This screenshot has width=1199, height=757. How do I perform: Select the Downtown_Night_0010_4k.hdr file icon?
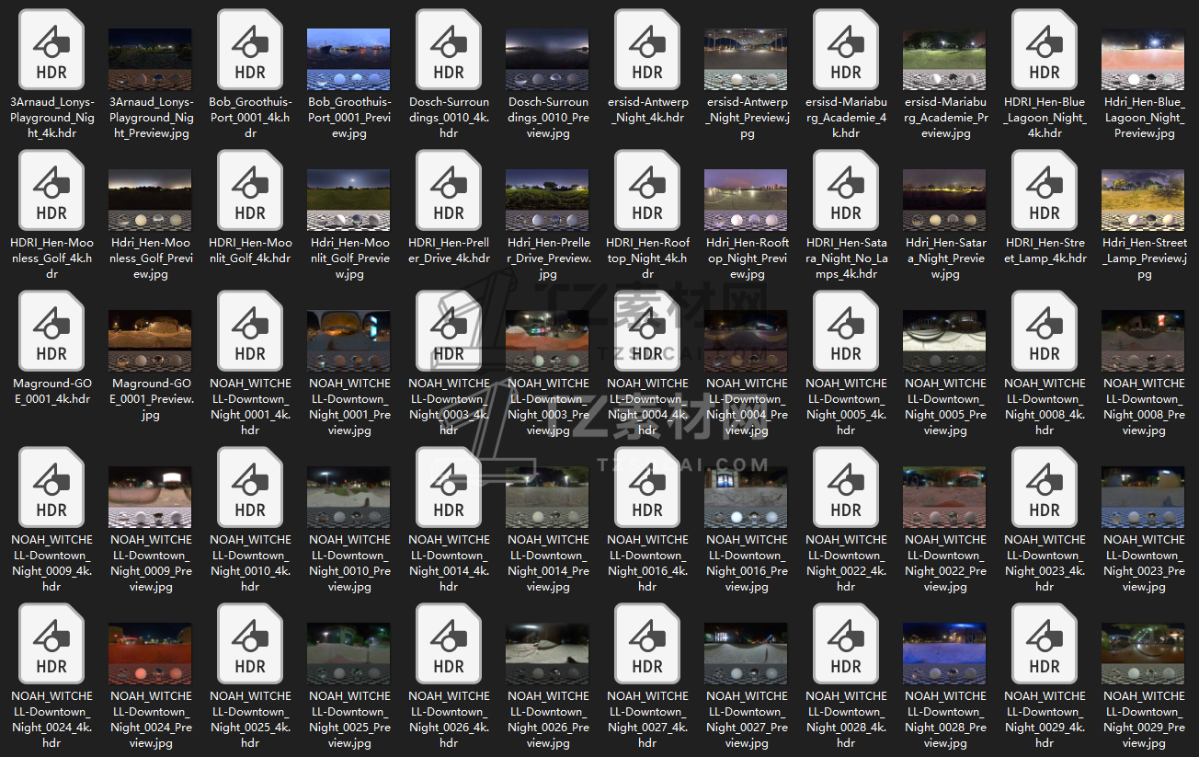[250, 487]
